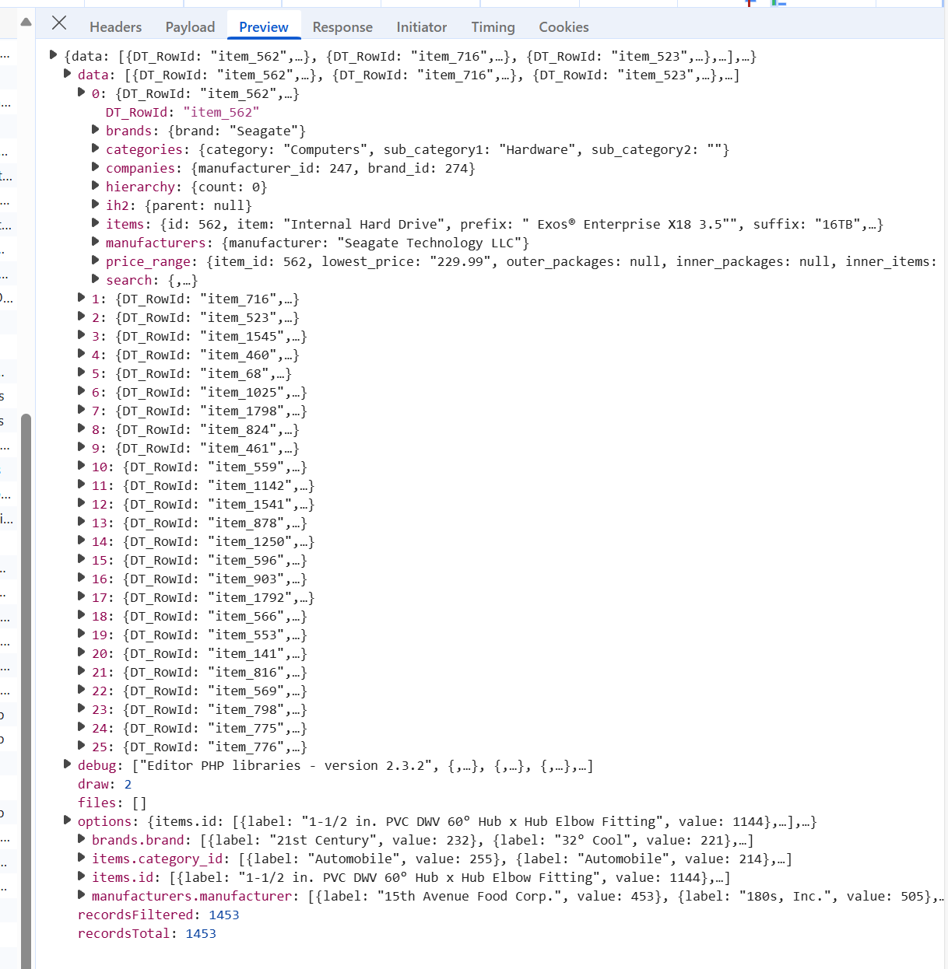Image resolution: width=948 pixels, height=969 pixels.
Task: Click the DT_RowId "item_562" value
Action: point(221,112)
